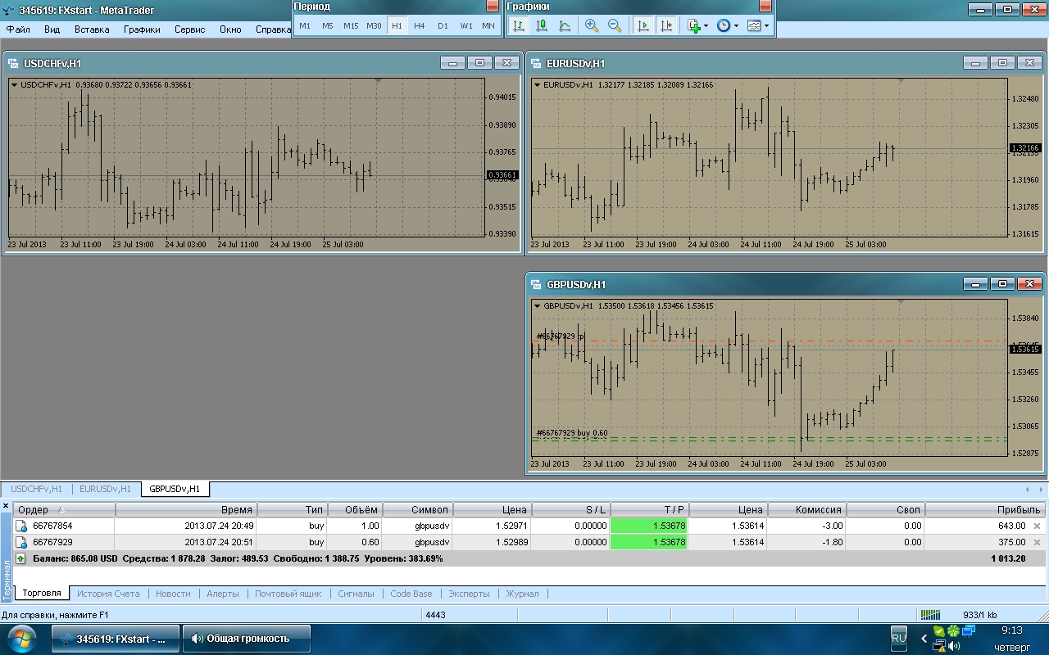Sort orders by the Комиссия column
Viewport: 1049px width, 655px height.
tap(807, 509)
